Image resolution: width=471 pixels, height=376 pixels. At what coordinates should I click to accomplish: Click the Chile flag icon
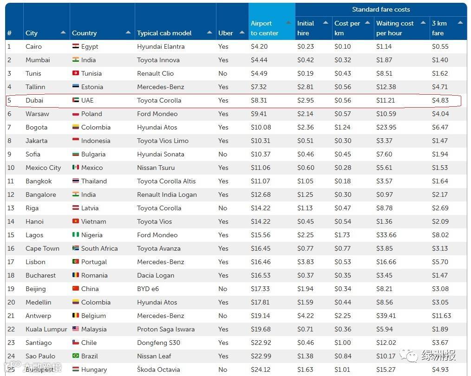(76, 342)
